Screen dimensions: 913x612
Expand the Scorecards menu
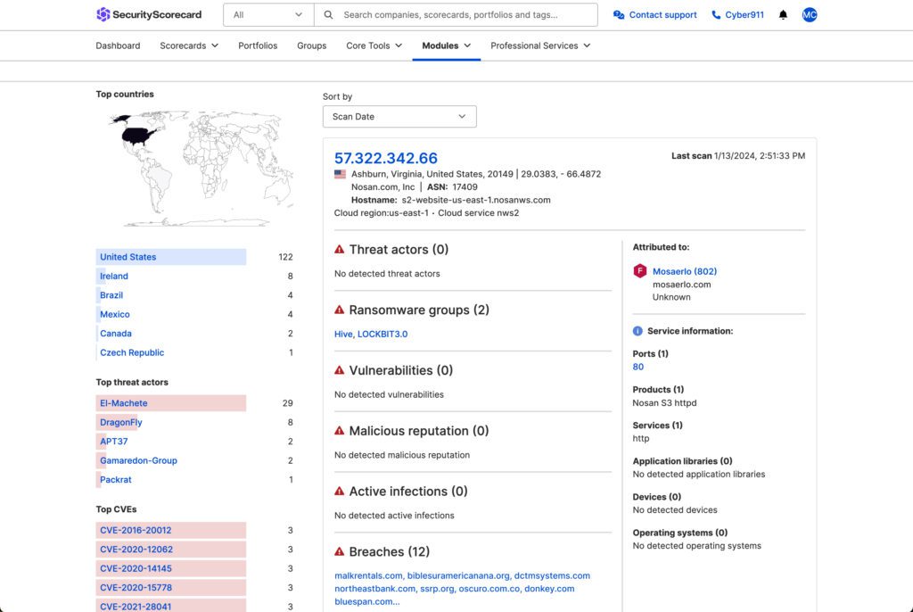[189, 45]
